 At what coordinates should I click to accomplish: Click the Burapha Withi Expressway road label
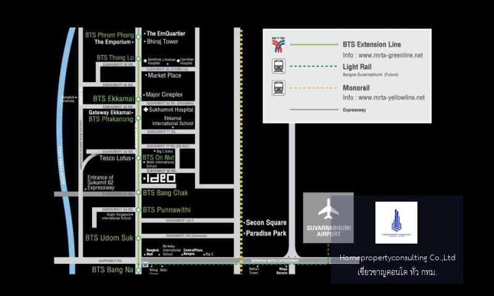click(x=275, y=261)
